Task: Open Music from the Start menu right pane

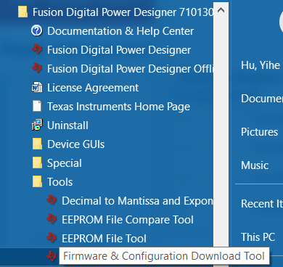Action: (255, 165)
